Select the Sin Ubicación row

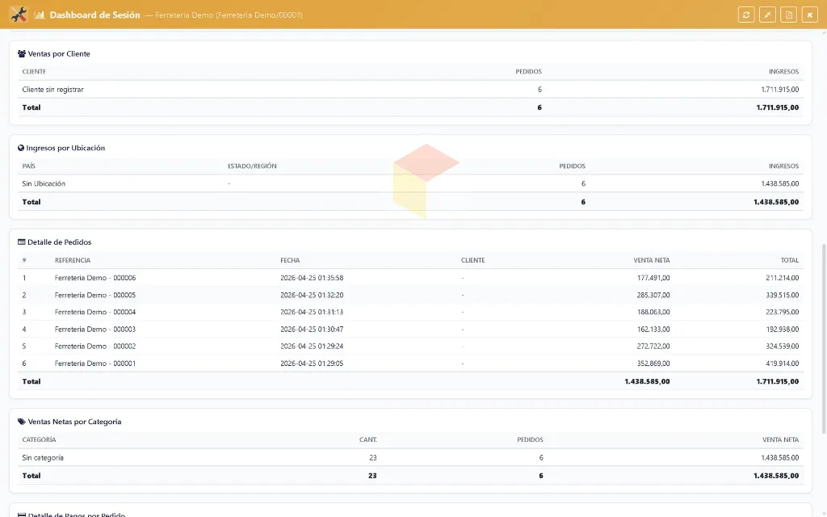point(410,184)
